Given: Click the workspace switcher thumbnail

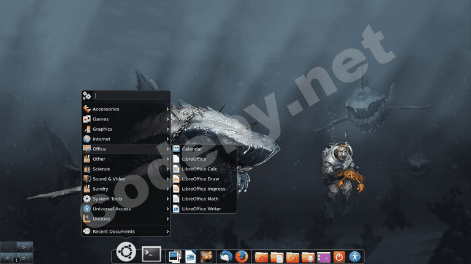Looking at the screenshot, I should (x=17, y=252).
